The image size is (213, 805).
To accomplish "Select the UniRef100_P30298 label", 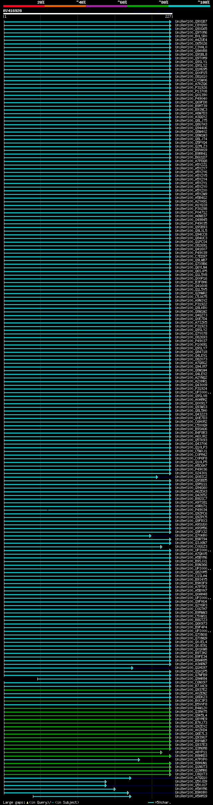I will (x=191, y=209).
